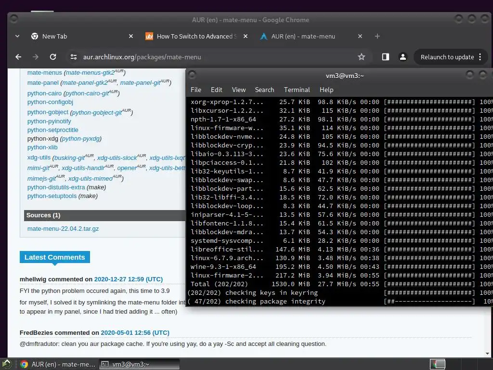This screenshot has height=370, width=493.
Task: Open mate-menus-gtk2 AUR link
Action: 90,73
